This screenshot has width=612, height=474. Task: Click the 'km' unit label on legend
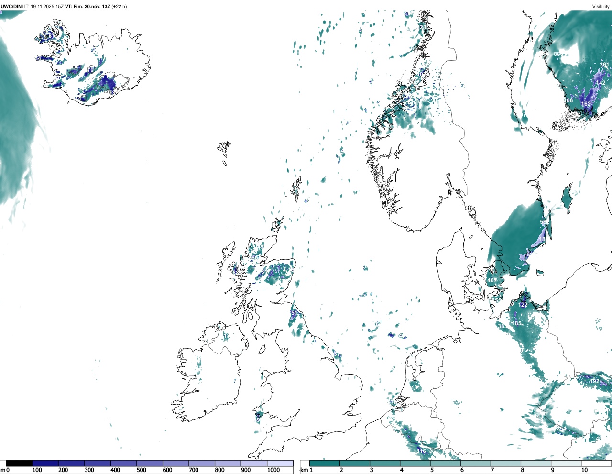303,470
